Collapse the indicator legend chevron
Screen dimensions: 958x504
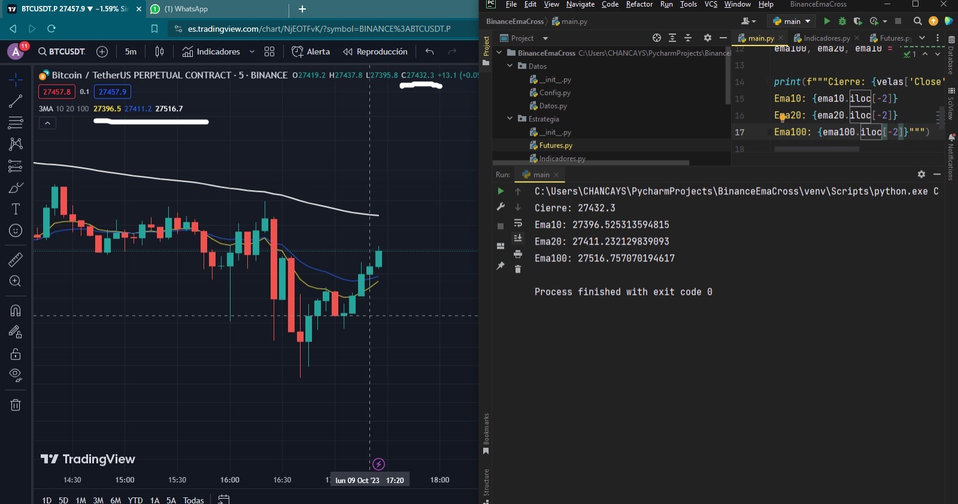(48, 123)
